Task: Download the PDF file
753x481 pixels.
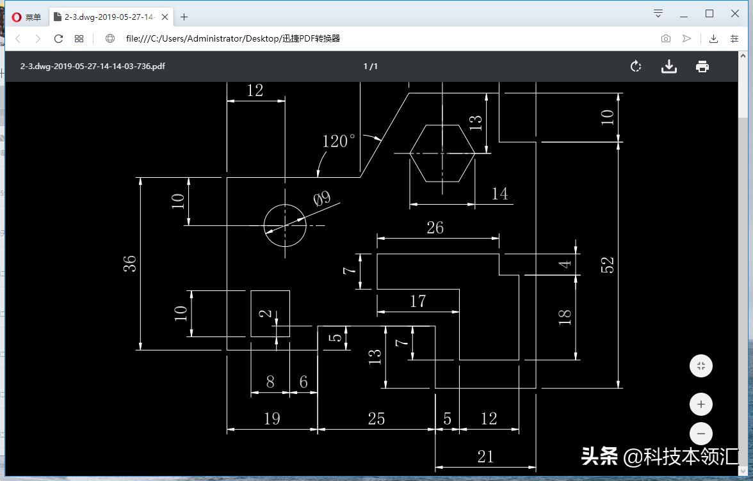Action: coord(669,66)
